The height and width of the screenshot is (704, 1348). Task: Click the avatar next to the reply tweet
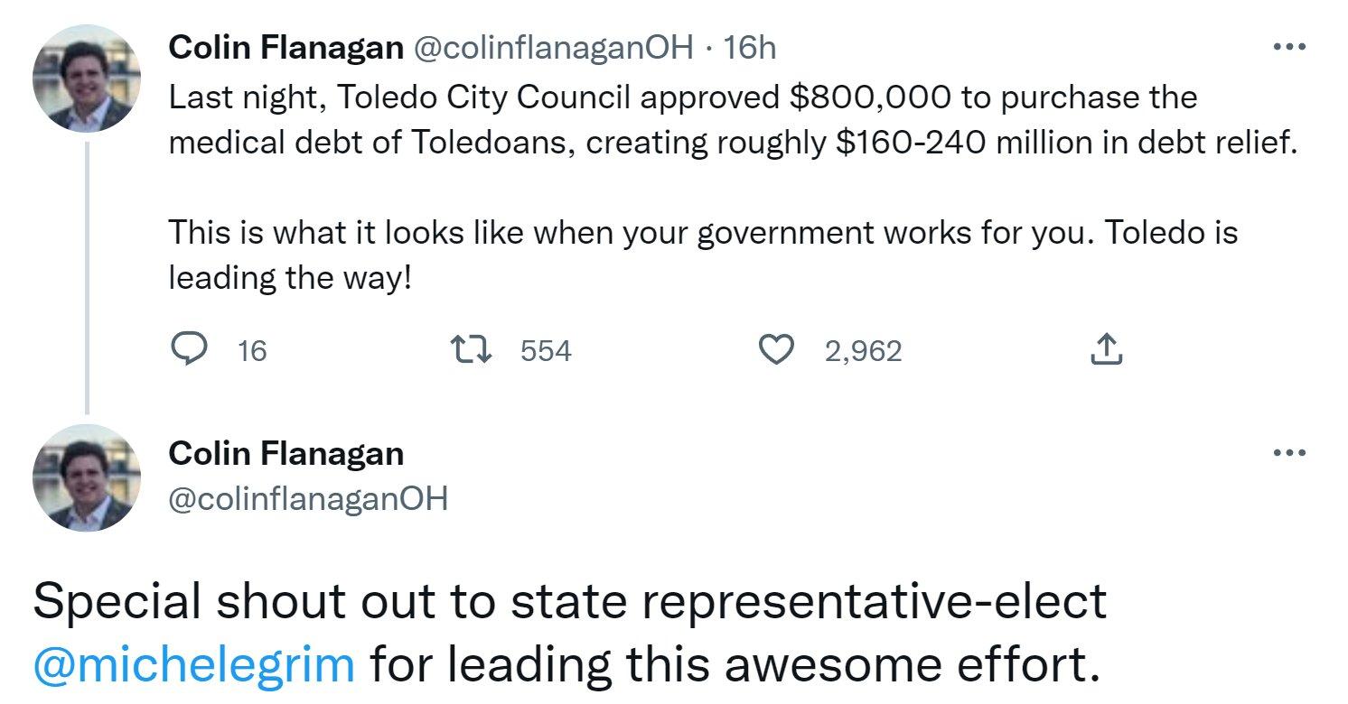click(87, 477)
